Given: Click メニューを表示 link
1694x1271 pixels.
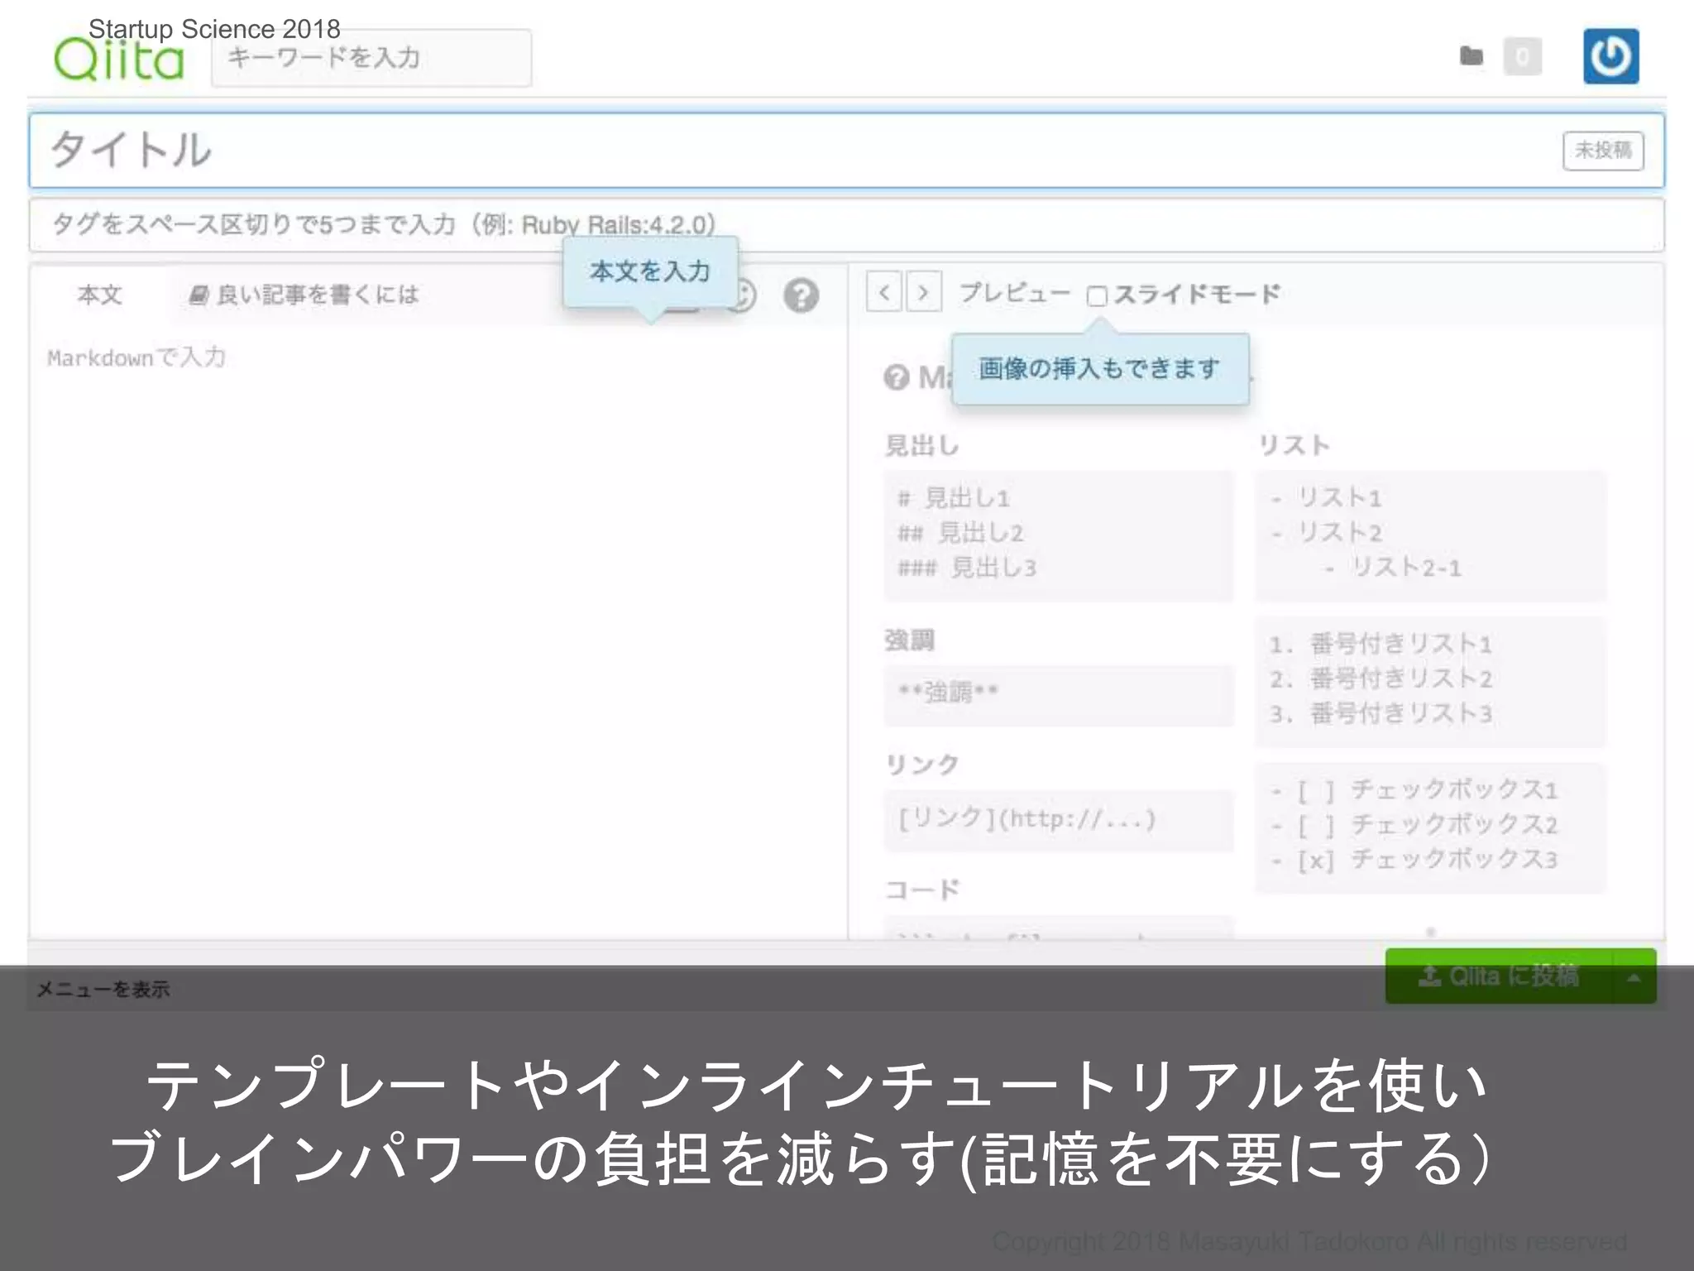Looking at the screenshot, I should 103,990.
